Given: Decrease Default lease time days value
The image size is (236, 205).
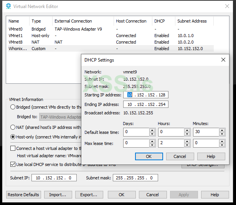Looking at the screenshot, I should [x=152, y=134].
